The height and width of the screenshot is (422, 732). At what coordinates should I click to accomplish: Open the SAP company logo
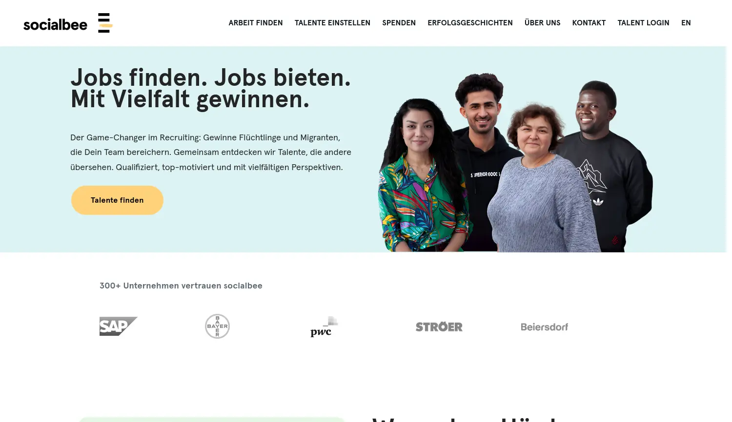point(119,326)
